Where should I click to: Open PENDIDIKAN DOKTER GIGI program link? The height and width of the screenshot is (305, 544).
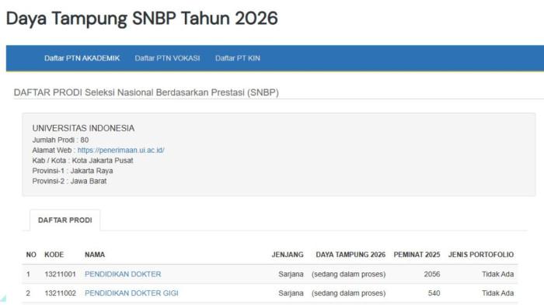pyautogui.click(x=131, y=293)
